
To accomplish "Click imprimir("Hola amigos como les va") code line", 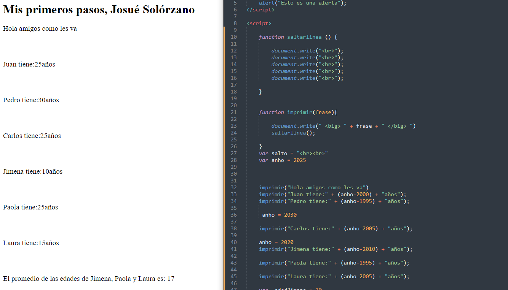I will (x=314, y=187).
